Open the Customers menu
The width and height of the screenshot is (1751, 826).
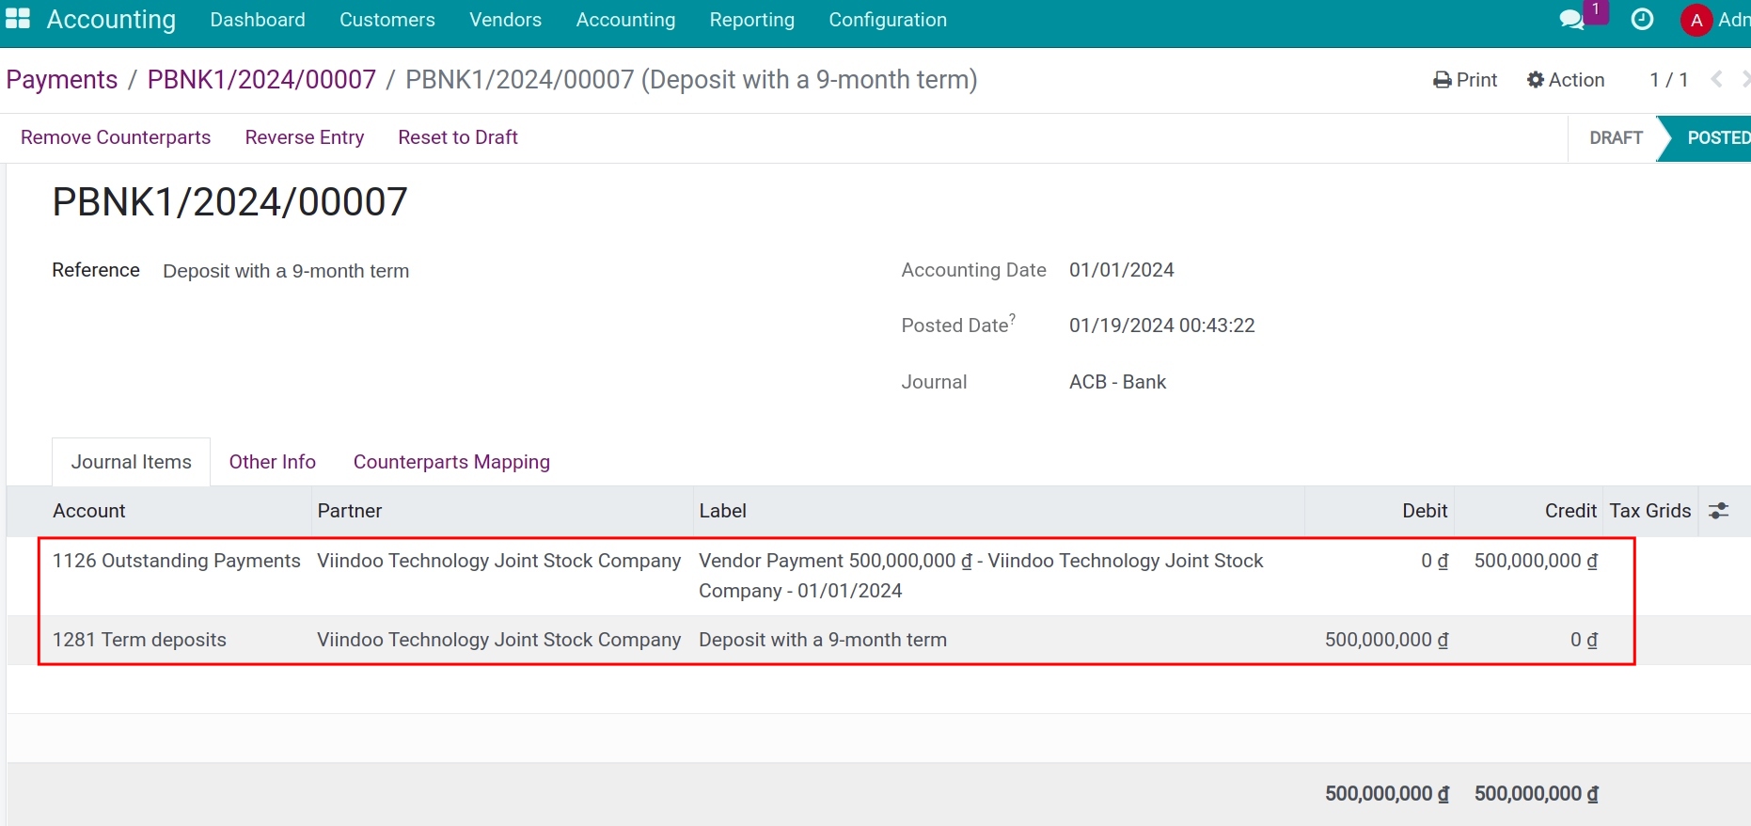click(x=386, y=20)
